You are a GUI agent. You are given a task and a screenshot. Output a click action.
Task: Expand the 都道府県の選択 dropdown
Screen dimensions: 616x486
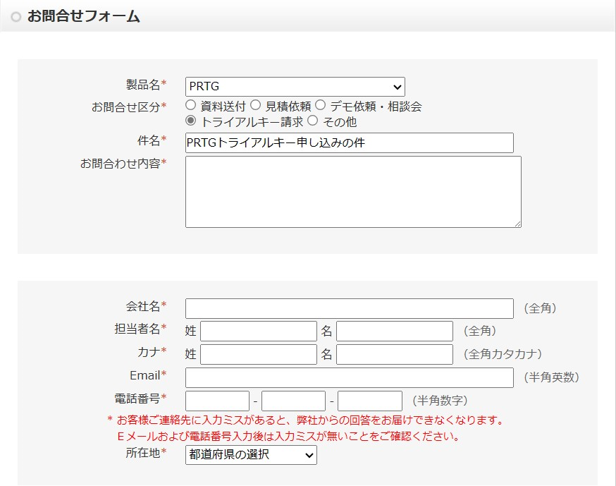tap(251, 455)
